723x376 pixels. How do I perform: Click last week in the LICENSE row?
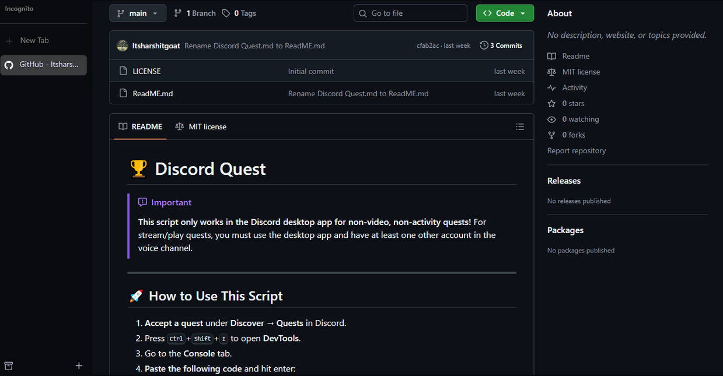click(x=509, y=71)
